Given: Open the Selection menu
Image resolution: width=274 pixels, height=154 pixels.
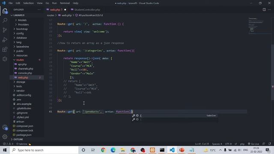Looking at the screenshot, I should click(x=29, y=3).
